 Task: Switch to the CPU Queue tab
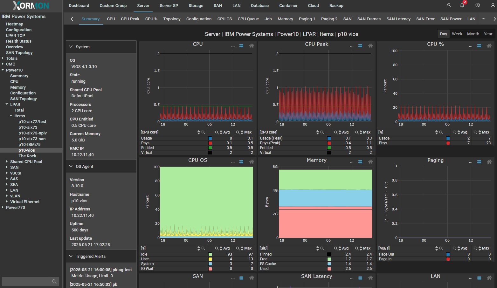pos(248,19)
